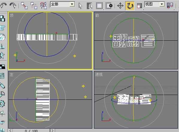This screenshot has height=132, width=179.
Task: Step timeline forward with right arrow button
Action: [x=52, y=131]
